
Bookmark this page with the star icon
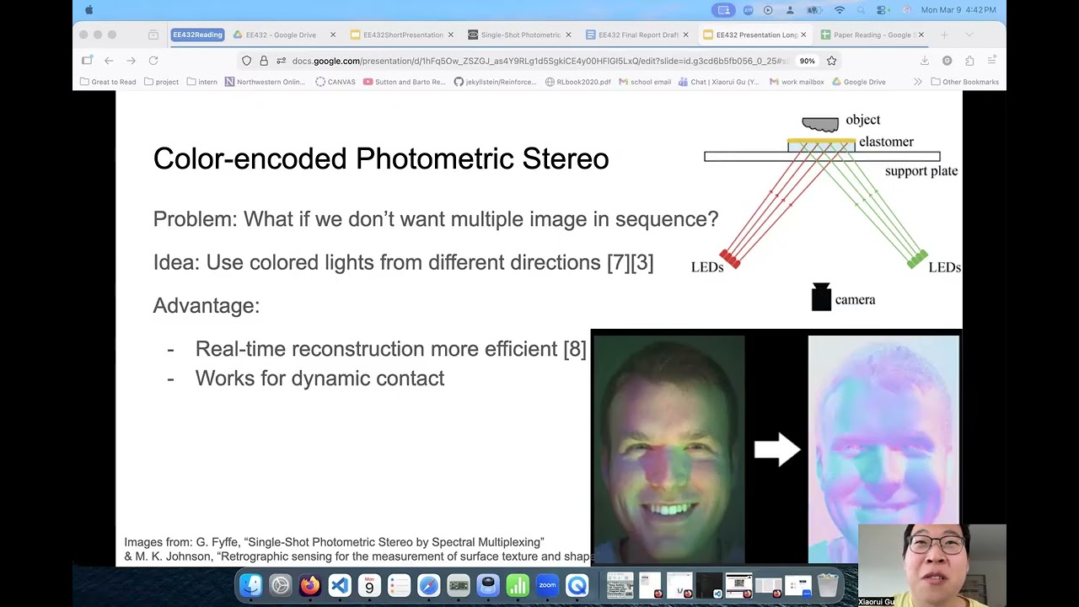831,61
